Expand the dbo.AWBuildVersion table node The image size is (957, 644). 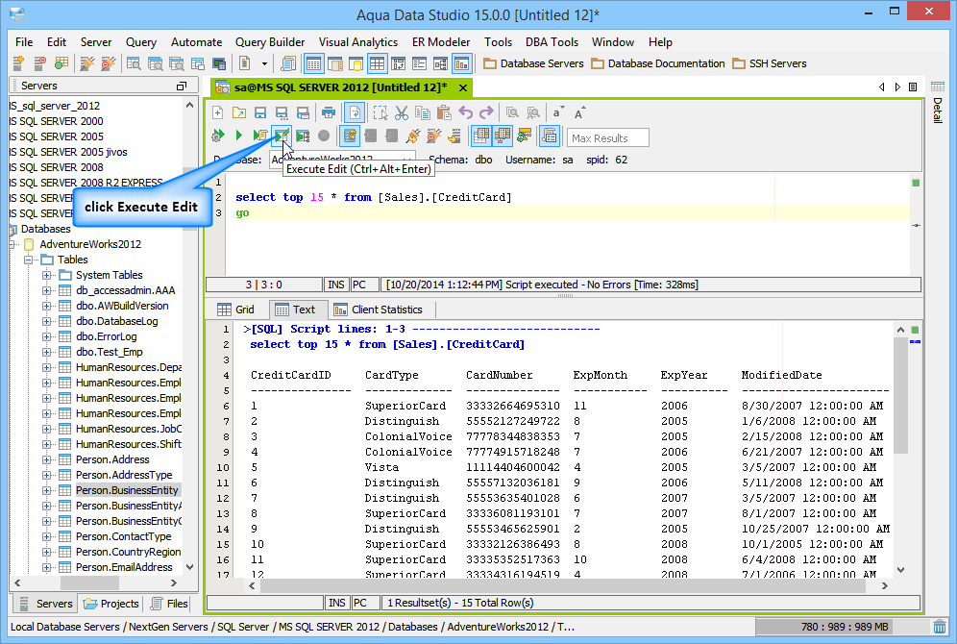tap(46, 306)
